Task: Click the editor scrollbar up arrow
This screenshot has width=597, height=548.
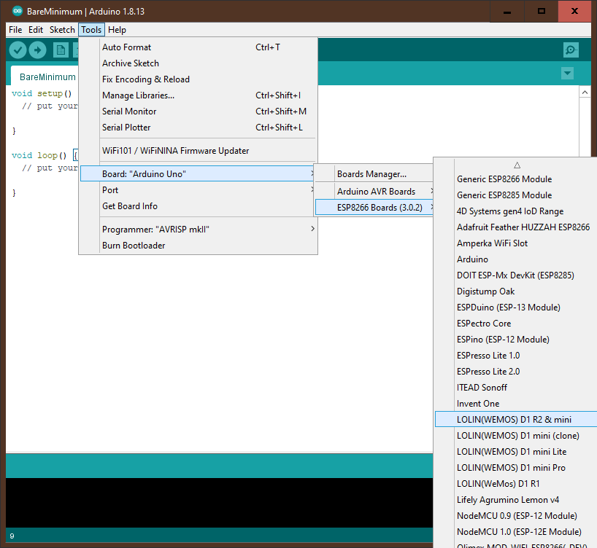Action: (585, 92)
